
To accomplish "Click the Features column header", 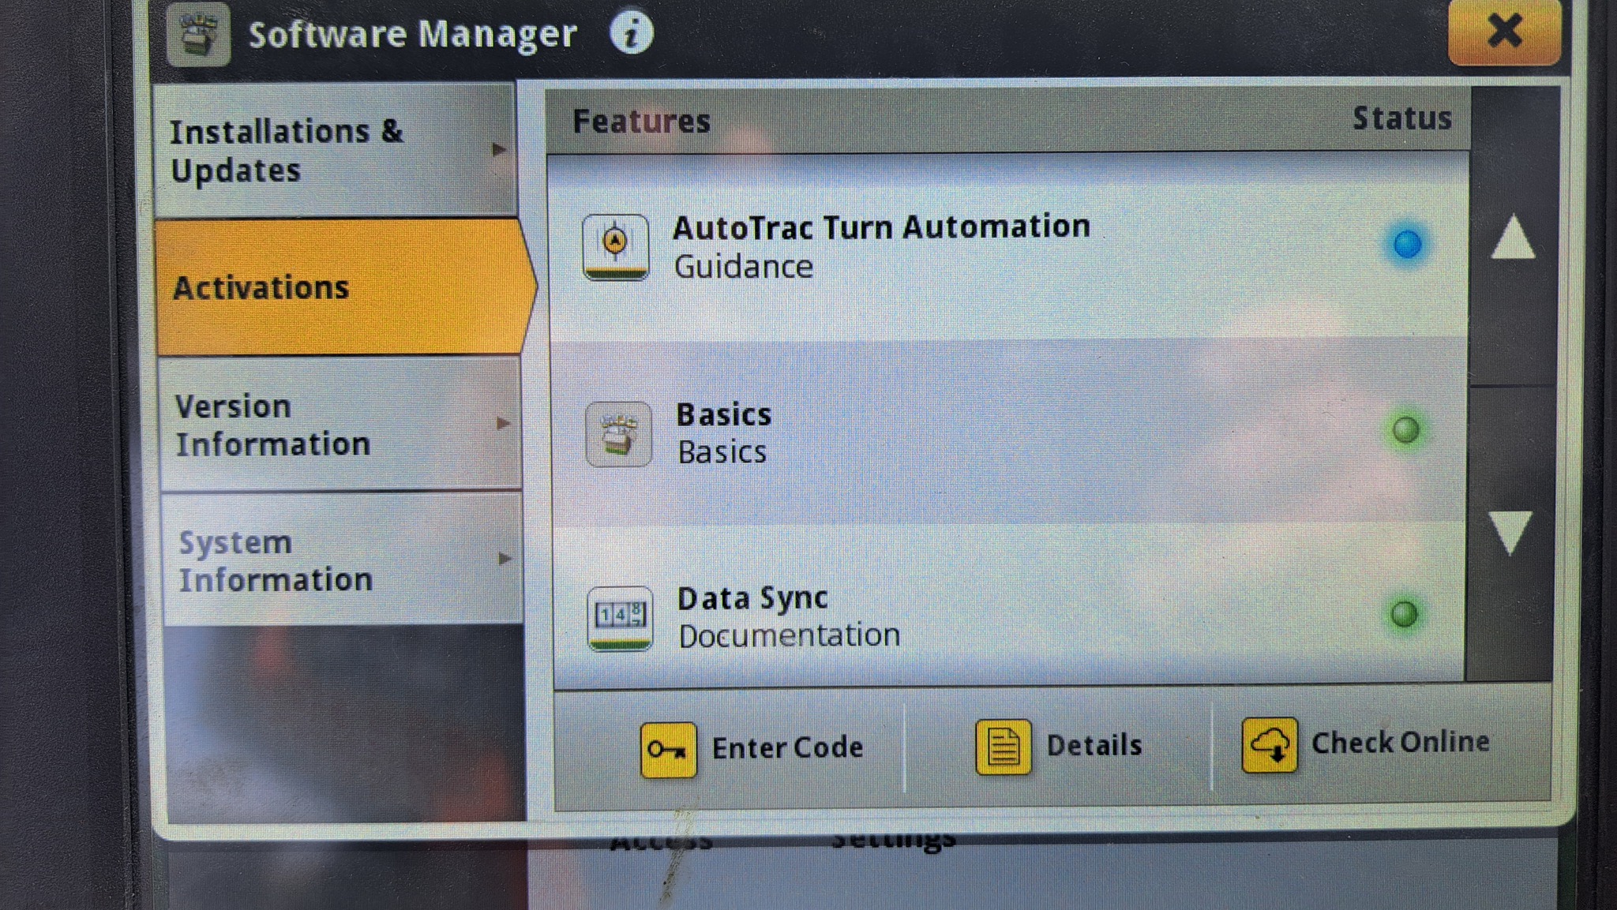I will pos(641,122).
